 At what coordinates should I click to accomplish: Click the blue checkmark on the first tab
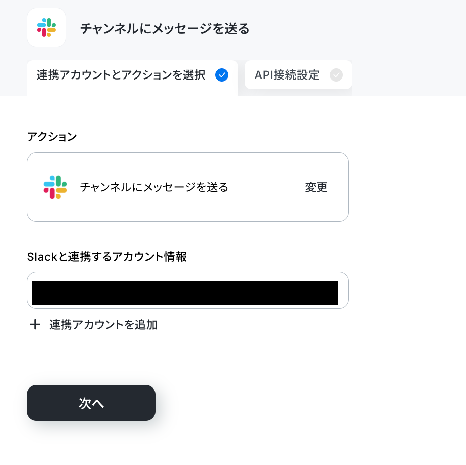pos(222,75)
